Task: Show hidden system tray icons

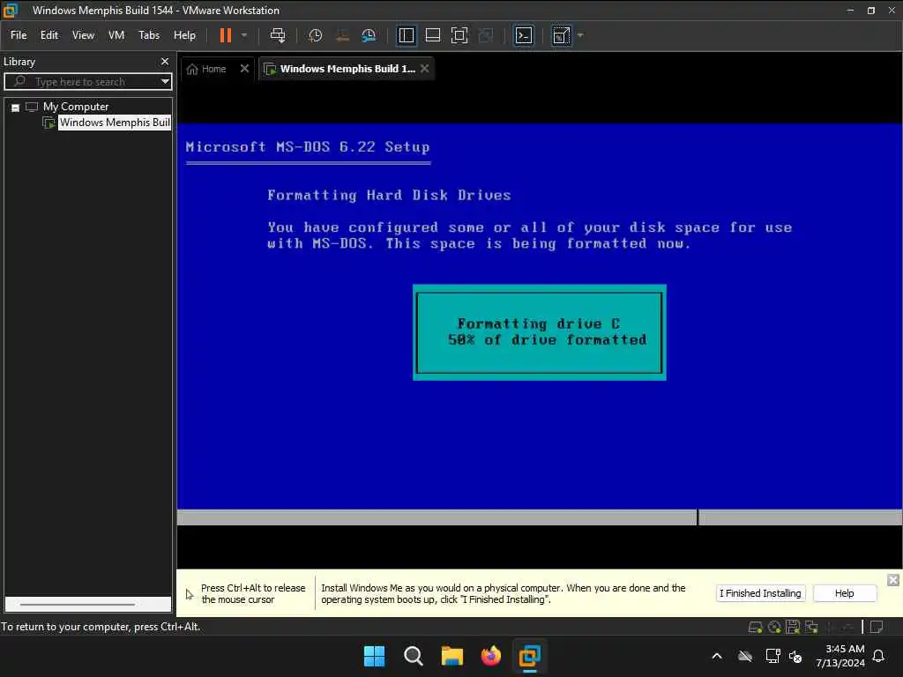Action: click(x=717, y=656)
